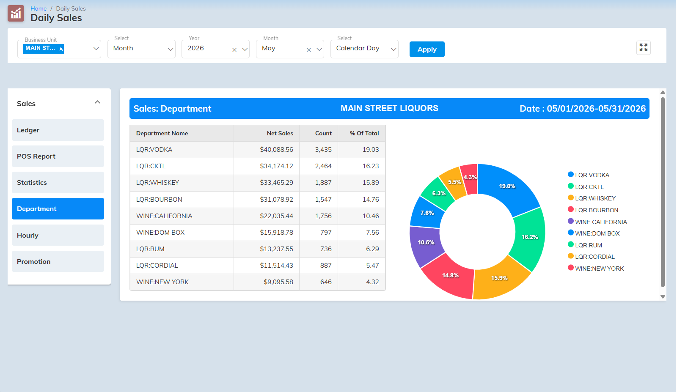677x392 pixels.
Task: Click the 6.3% green donut slice
Action: 439,194
